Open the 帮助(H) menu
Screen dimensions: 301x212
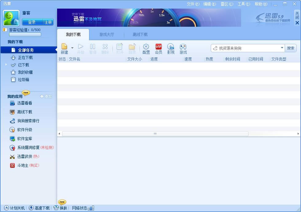[261, 4]
